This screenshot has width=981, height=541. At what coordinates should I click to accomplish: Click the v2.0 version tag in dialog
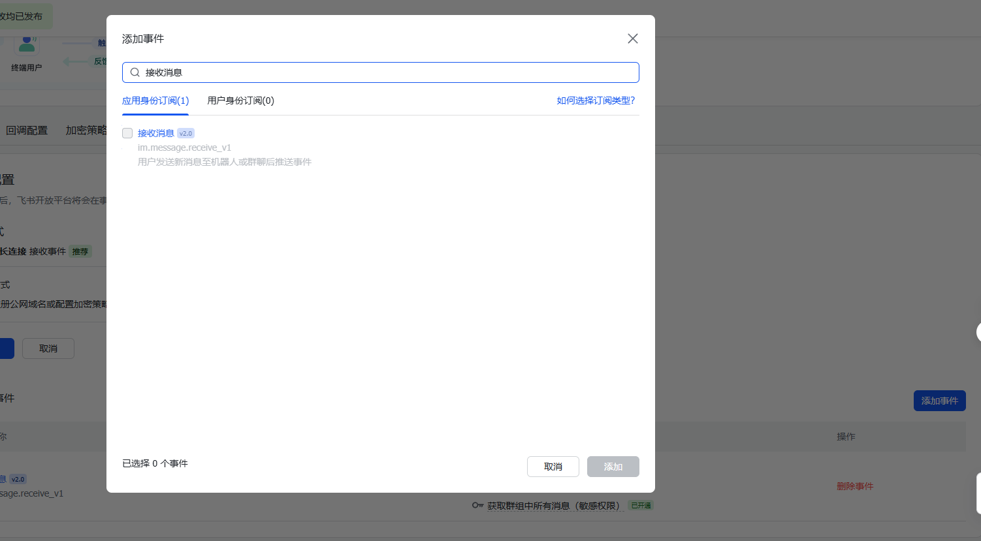coord(185,133)
